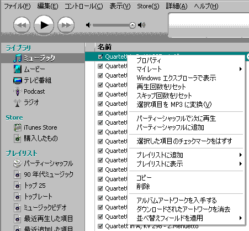249x231 pixels.
Task: Skip forward with the next track button
Action: (x=66, y=25)
